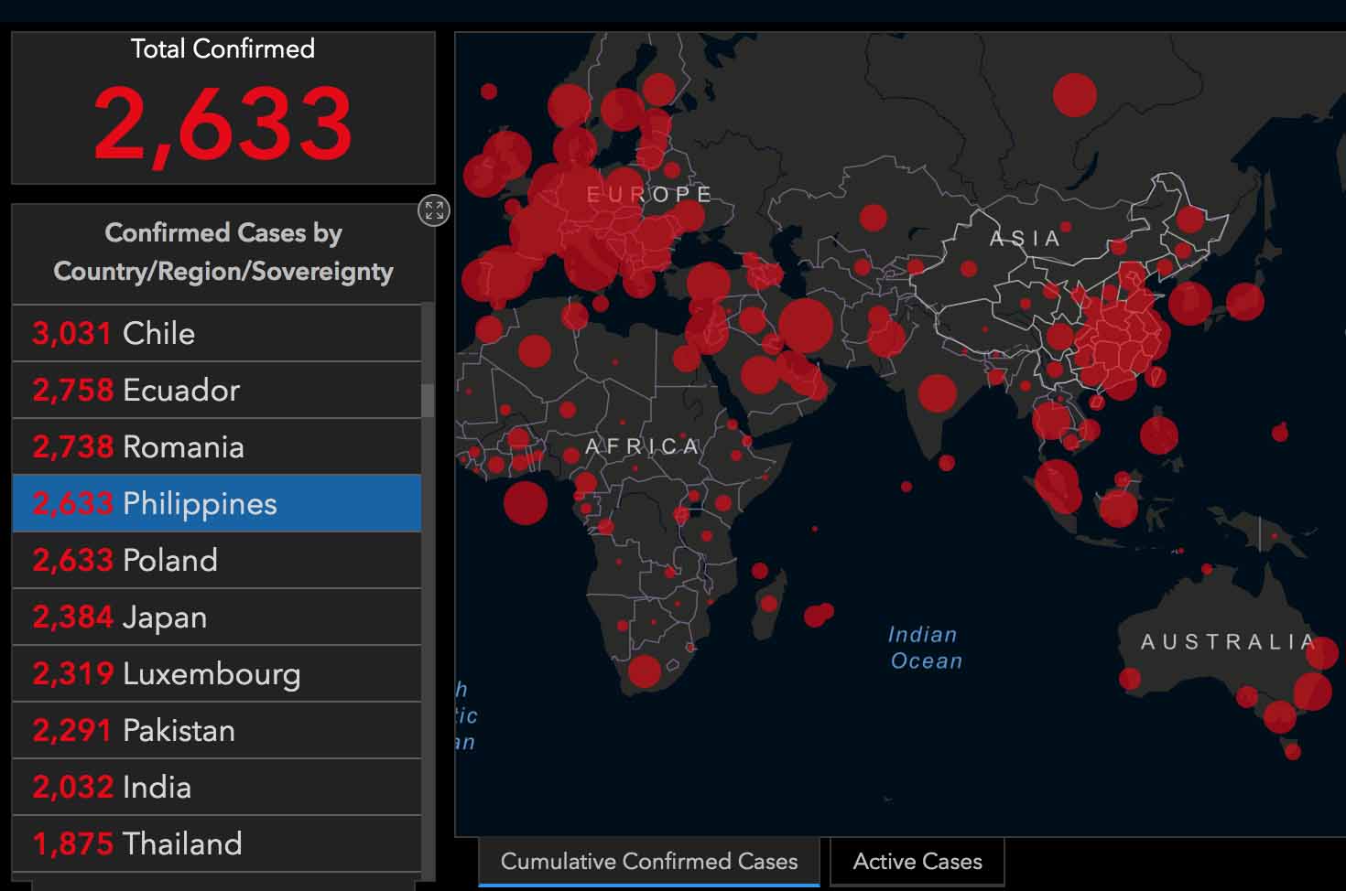Select Chile in the country list
The image size is (1346, 891).
(217, 333)
